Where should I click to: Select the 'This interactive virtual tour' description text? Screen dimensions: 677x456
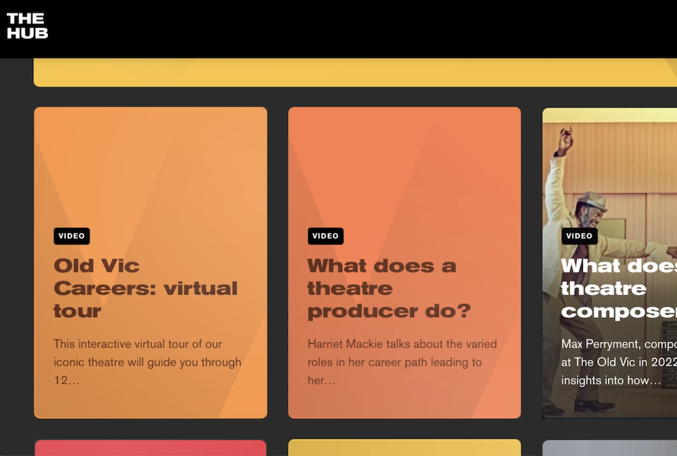pyautogui.click(x=147, y=362)
